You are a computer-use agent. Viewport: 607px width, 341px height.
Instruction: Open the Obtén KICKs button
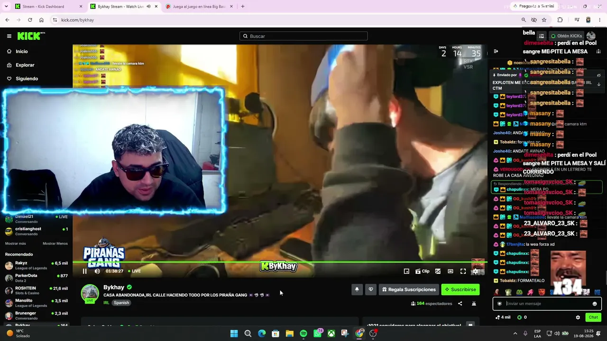[x=566, y=36]
